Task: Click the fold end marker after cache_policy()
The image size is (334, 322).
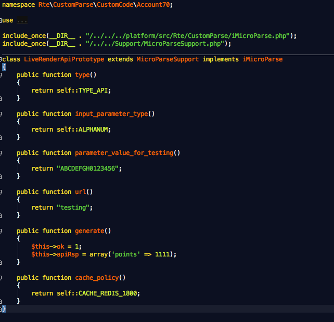Action: point(2,301)
